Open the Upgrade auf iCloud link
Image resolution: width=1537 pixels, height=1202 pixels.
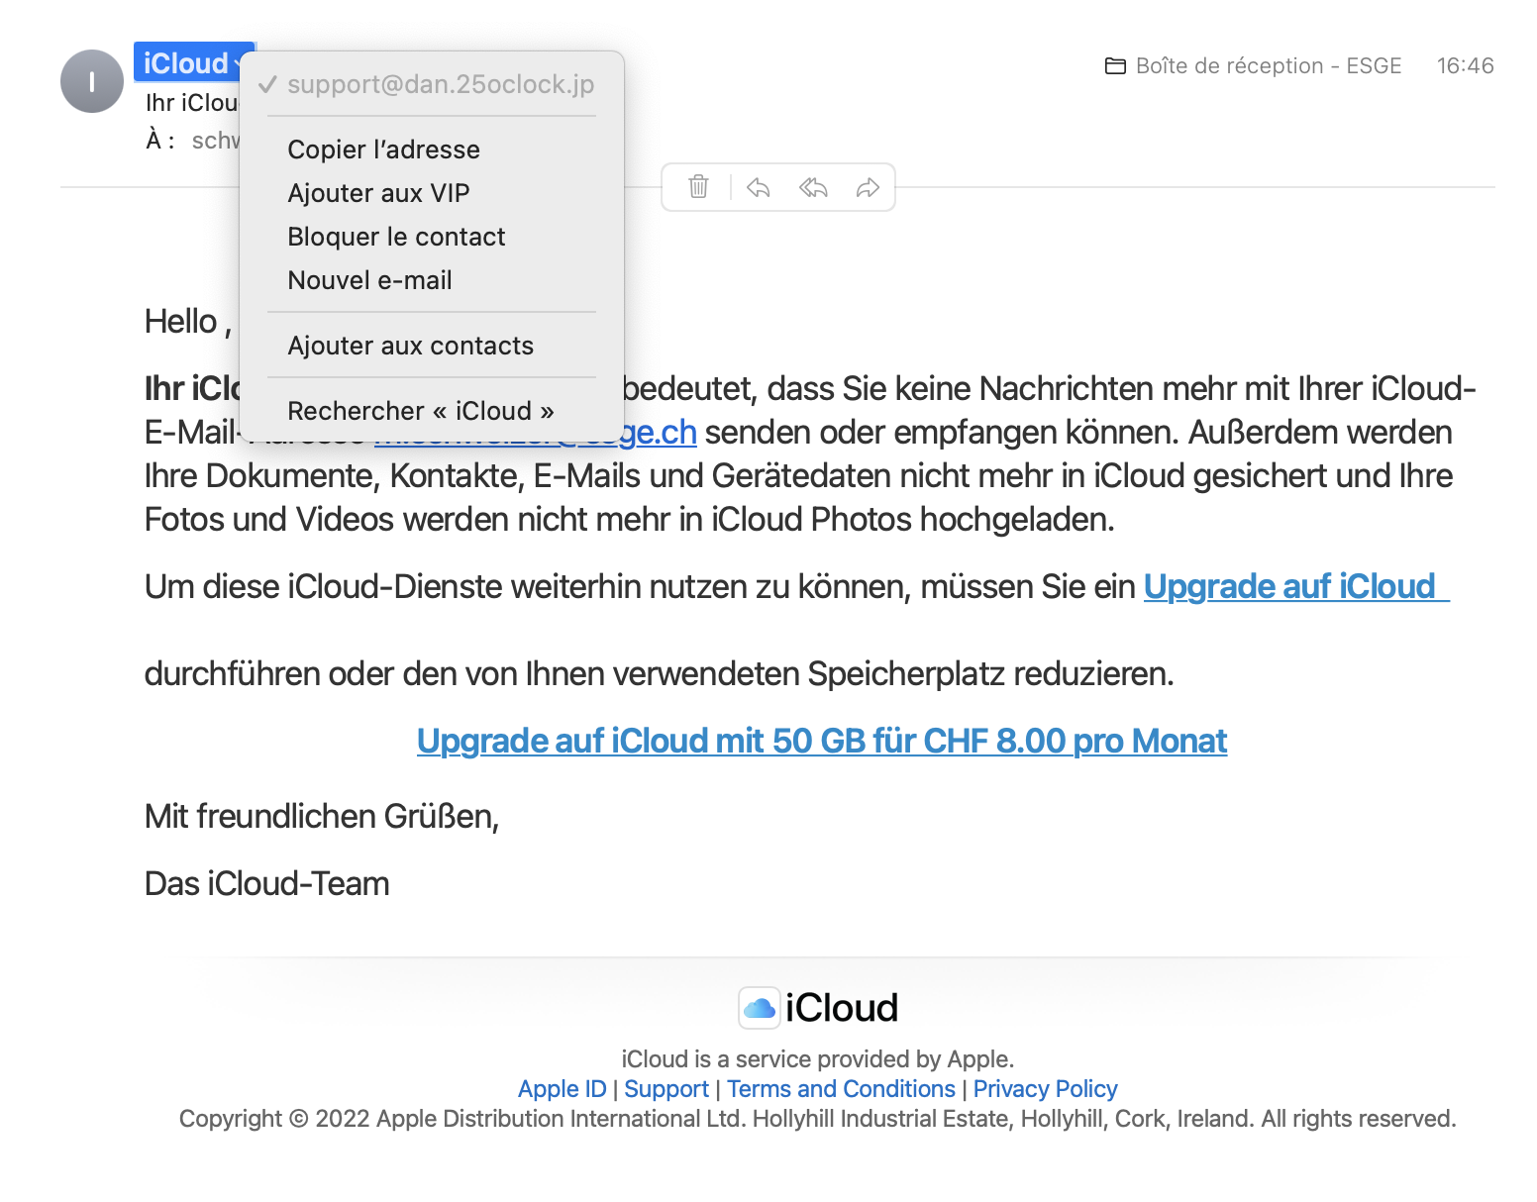click(x=1290, y=586)
